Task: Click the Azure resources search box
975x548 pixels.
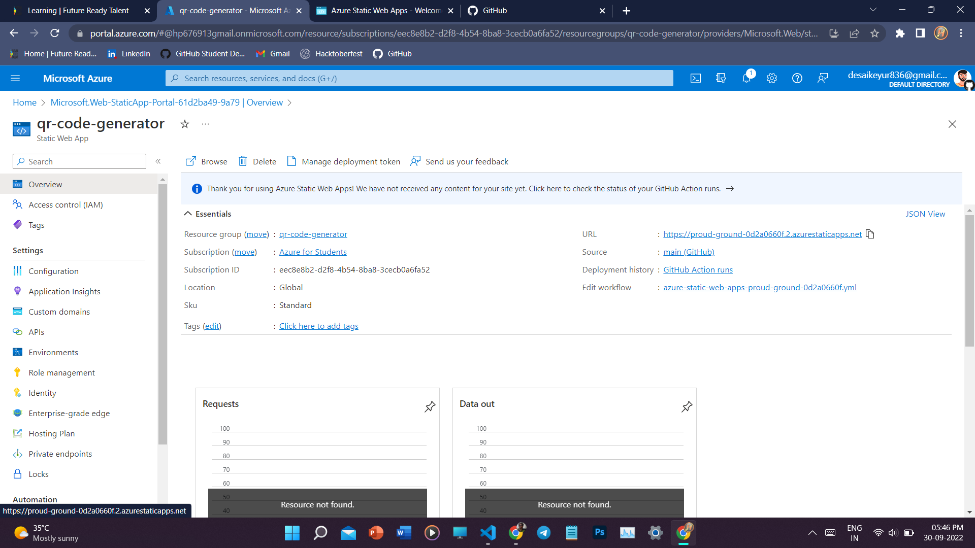Action: tap(419, 78)
